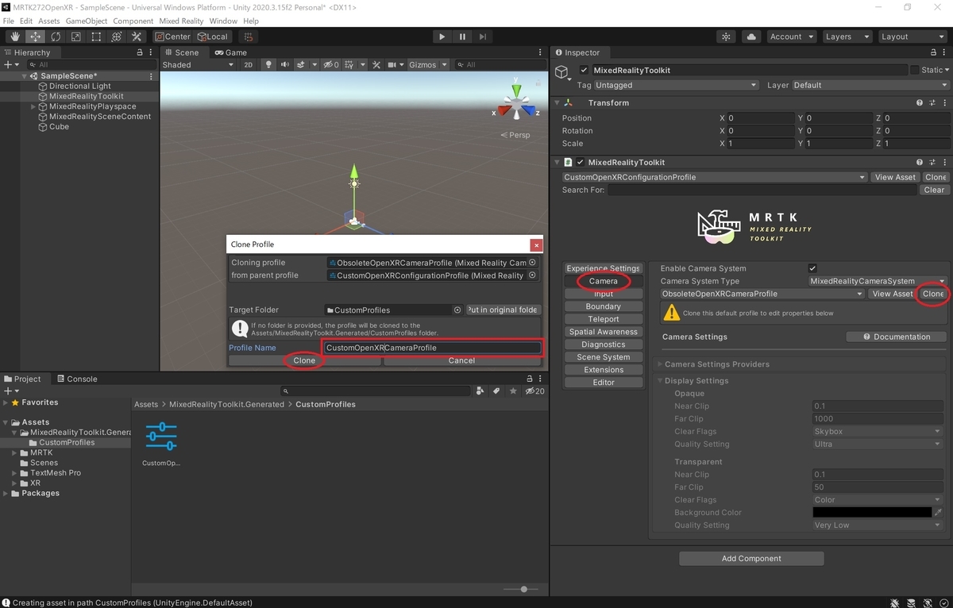The height and width of the screenshot is (608, 953).
Task: Open Account dropdown
Action: click(791, 37)
